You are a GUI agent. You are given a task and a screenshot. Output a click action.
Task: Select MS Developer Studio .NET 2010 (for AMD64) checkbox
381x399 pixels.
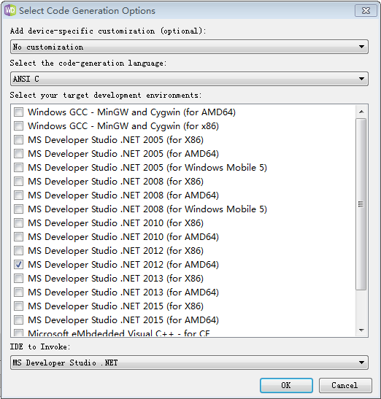click(18, 236)
